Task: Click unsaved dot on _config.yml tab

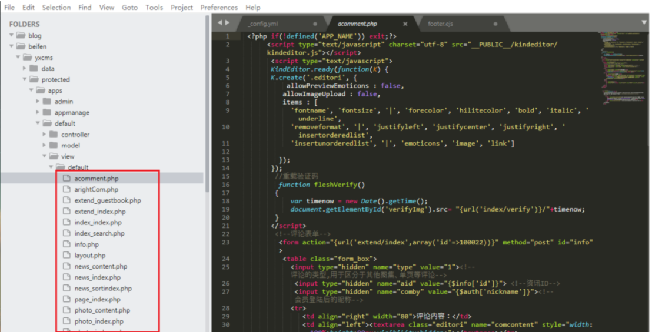Action: coord(315,24)
